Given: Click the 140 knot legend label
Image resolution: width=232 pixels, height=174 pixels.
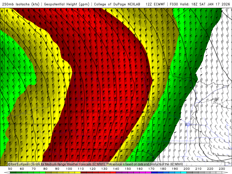Looking at the screenshot, I should coord(116,169).
